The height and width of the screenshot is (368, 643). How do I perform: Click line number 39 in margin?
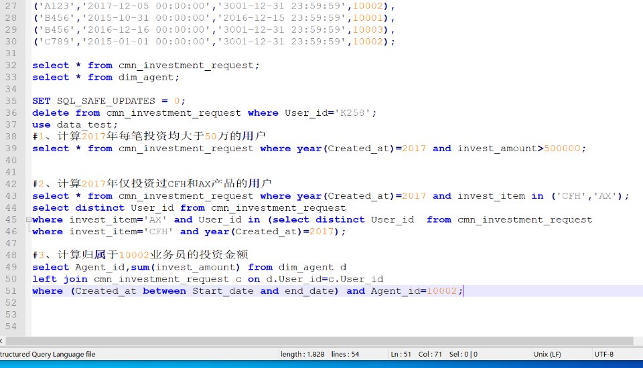pyautogui.click(x=11, y=149)
